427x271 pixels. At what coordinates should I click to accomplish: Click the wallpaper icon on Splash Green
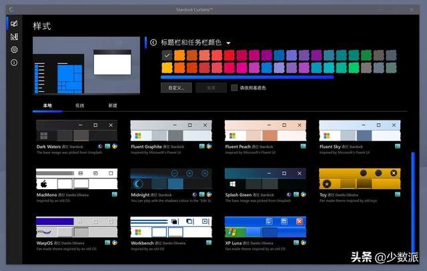pos(296,194)
